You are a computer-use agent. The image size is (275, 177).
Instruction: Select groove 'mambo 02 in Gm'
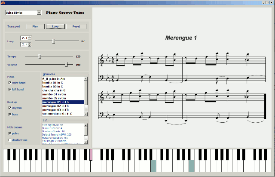tap(63, 98)
